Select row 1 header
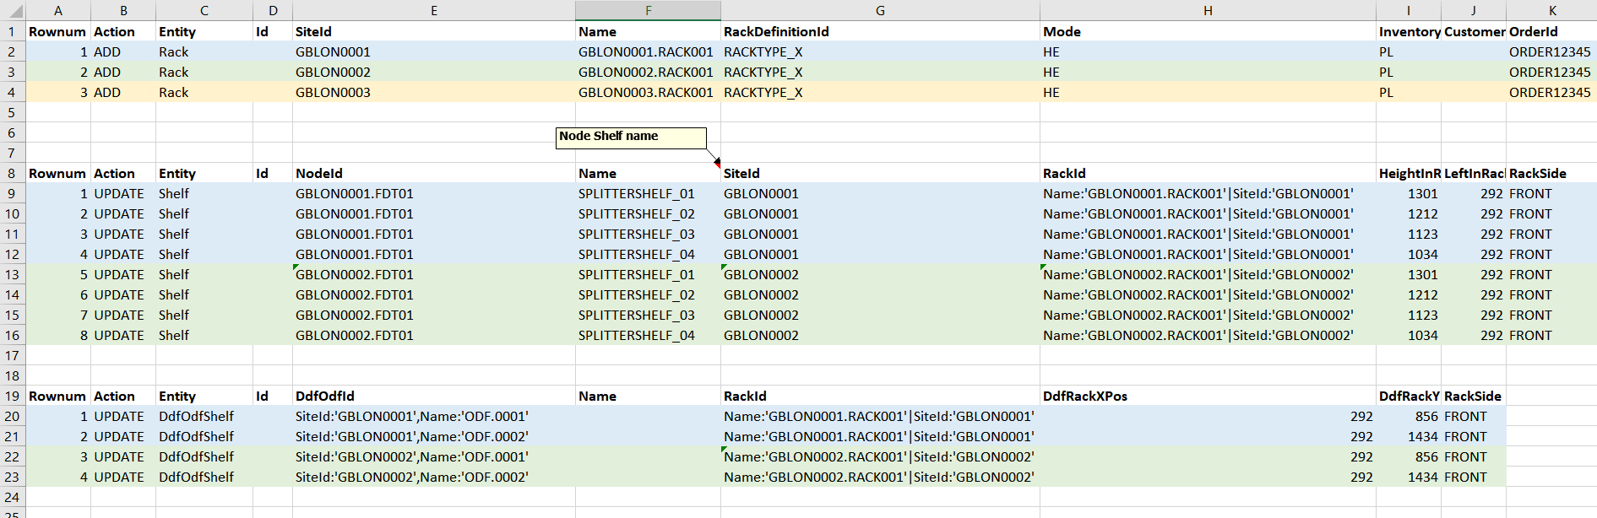The width and height of the screenshot is (1597, 518). click(13, 31)
